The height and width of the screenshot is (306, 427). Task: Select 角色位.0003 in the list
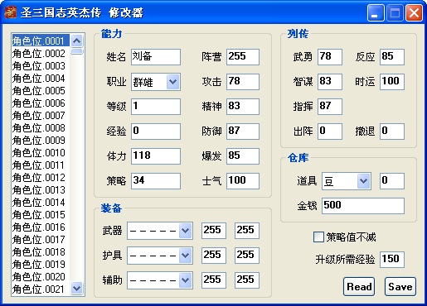41,66
